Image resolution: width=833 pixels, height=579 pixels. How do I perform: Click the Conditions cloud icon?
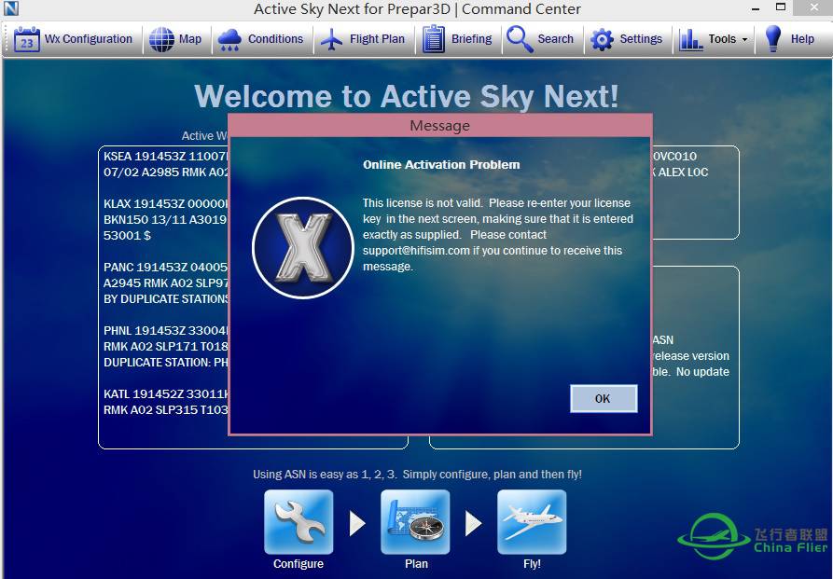tap(229, 39)
